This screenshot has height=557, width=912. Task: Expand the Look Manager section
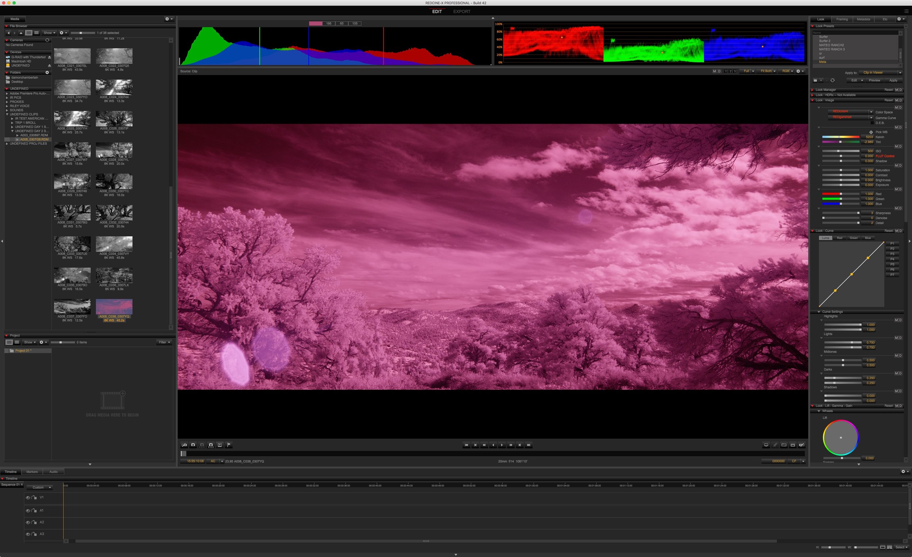tap(812, 90)
